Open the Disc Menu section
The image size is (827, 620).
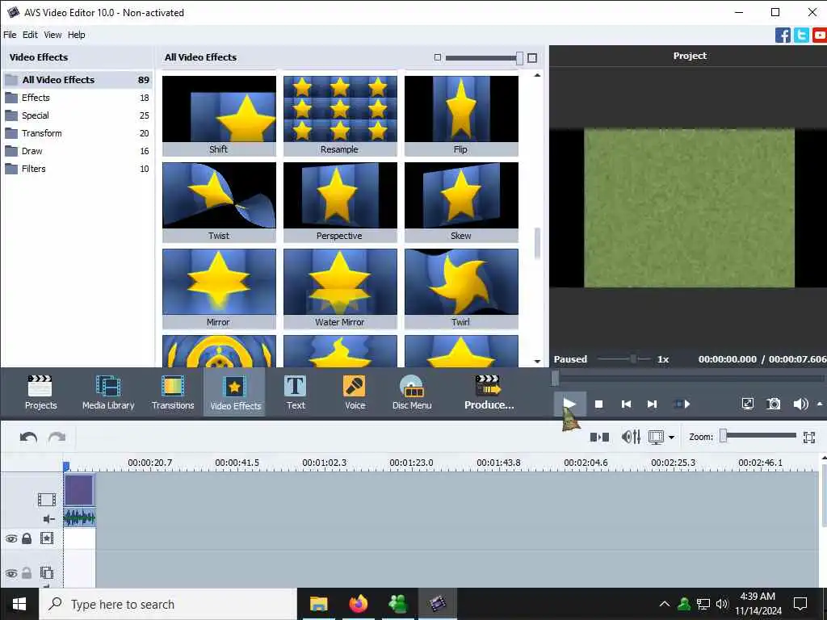click(x=412, y=393)
